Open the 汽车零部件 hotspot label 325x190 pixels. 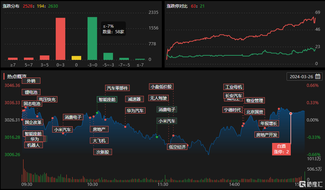117,88
